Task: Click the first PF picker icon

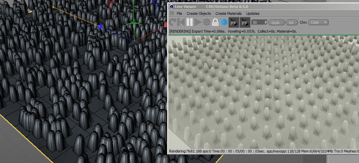Action: click(234, 22)
